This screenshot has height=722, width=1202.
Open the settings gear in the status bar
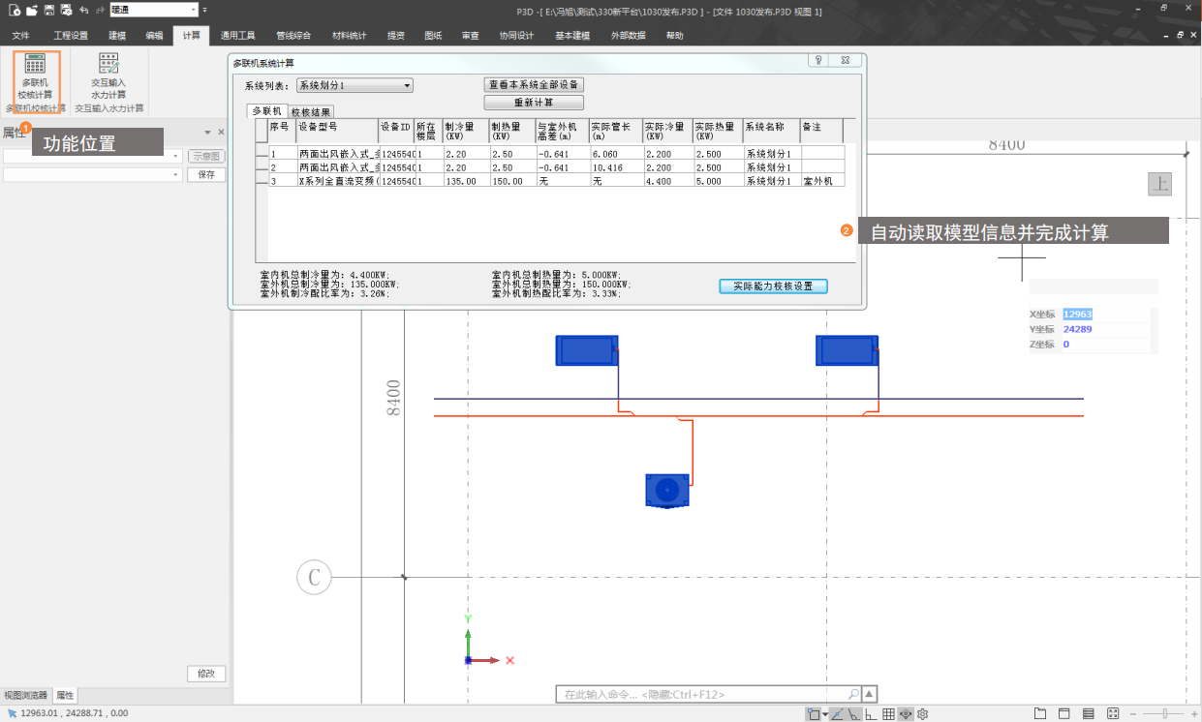coord(923,714)
